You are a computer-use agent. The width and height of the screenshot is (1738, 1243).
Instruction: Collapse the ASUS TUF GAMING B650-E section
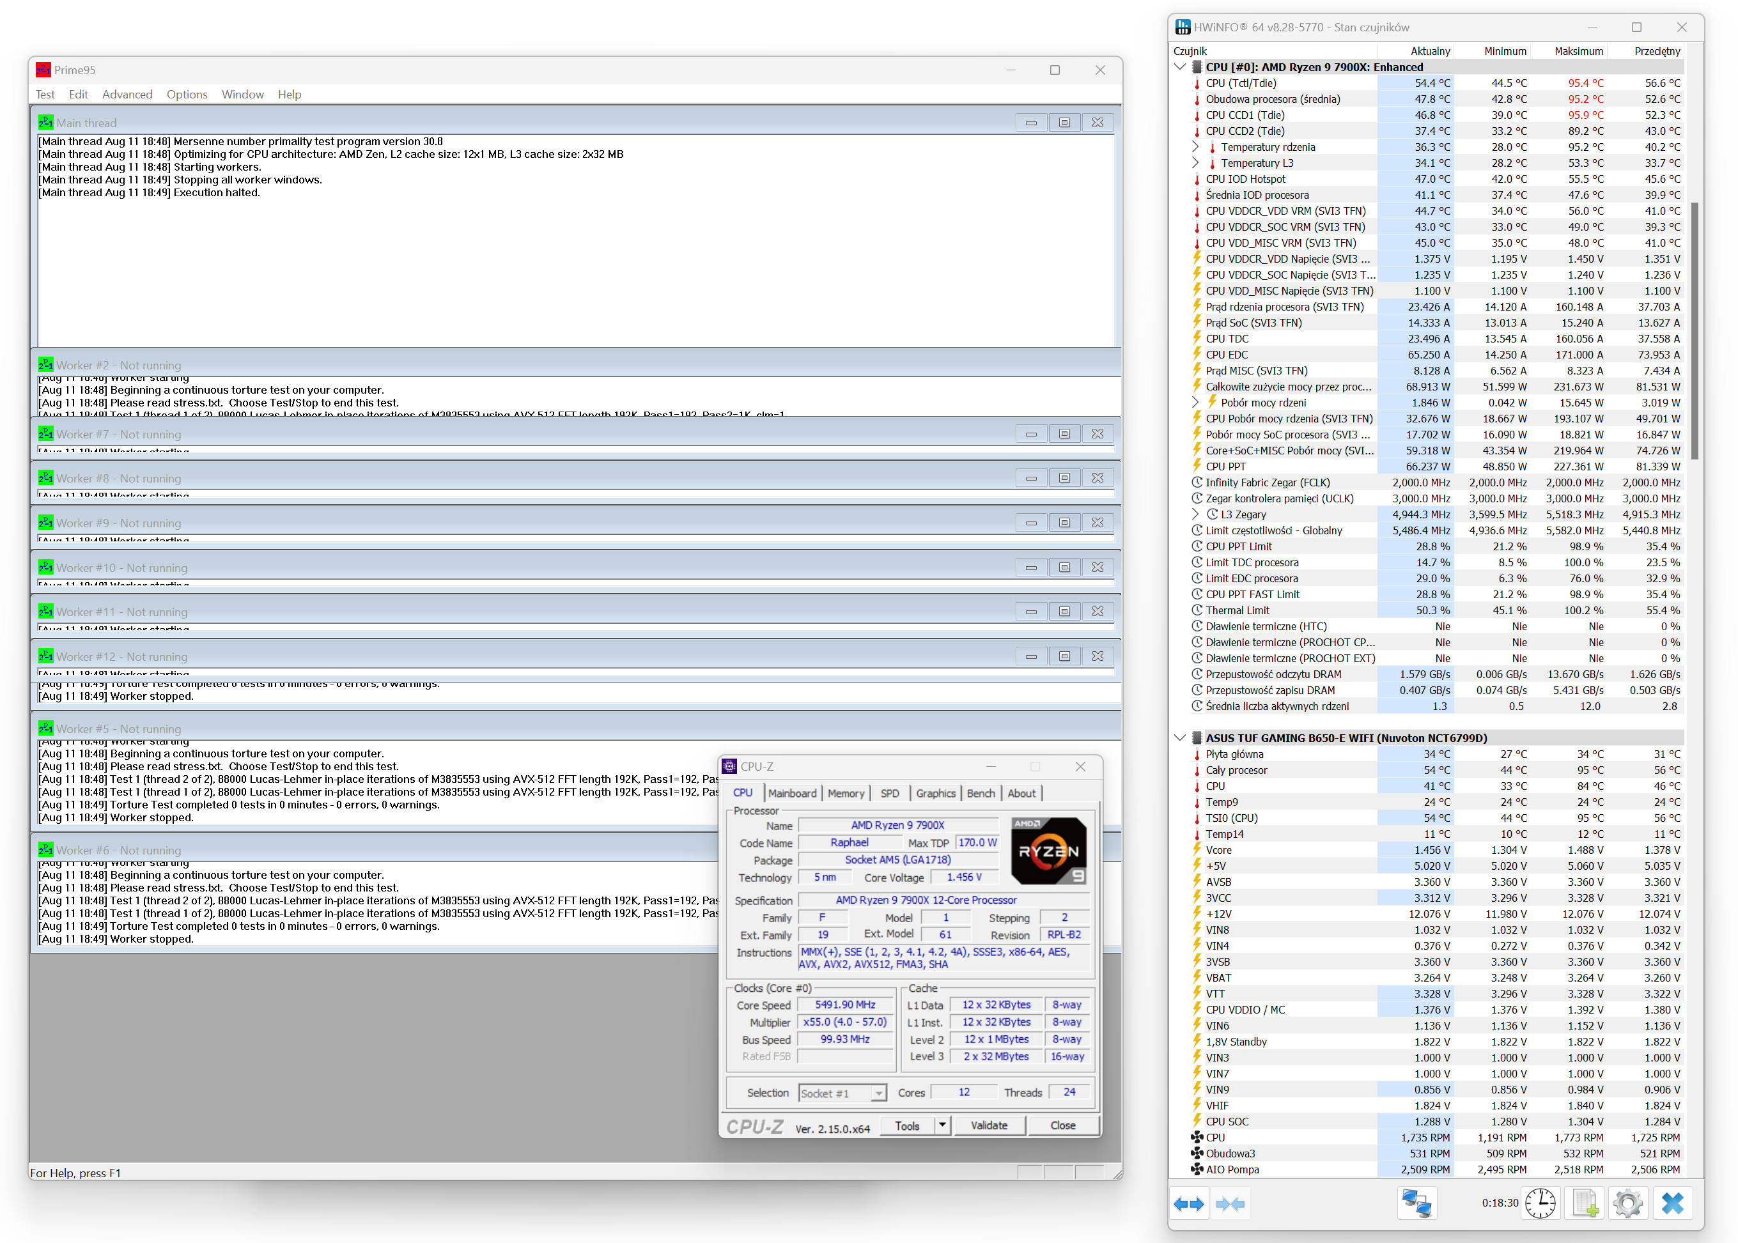(x=1180, y=738)
